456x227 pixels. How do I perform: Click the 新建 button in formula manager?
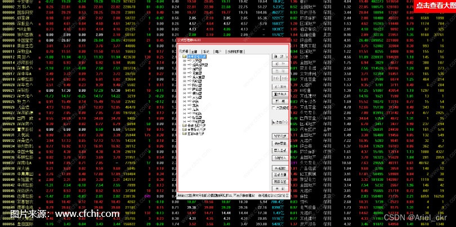(279, 56)
